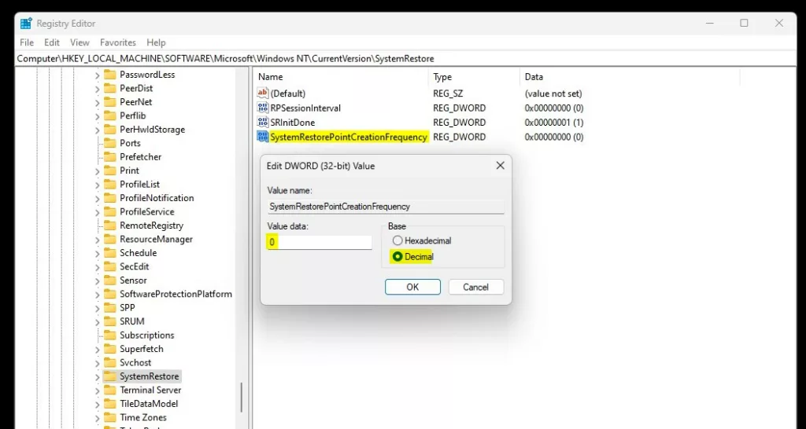Click the RemoteRegistry folder icon

(x=110, y=225)
